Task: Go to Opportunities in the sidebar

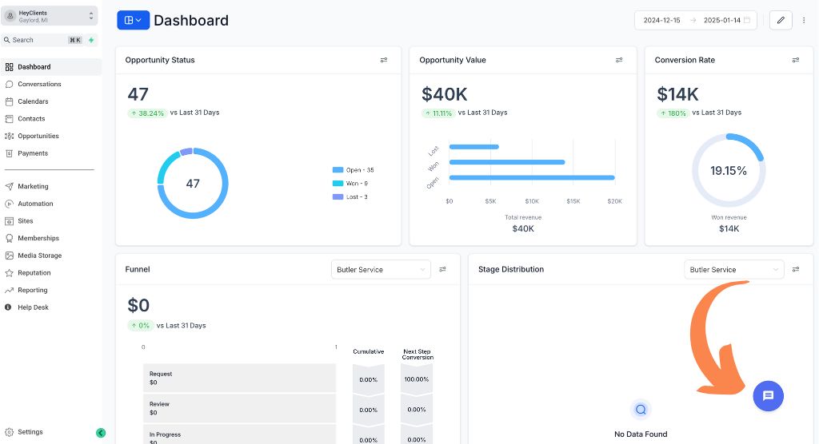Action: tap(38, 136)
